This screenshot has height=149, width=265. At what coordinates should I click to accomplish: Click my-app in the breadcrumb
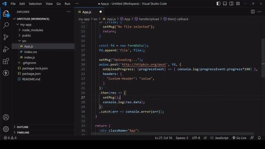84,19
